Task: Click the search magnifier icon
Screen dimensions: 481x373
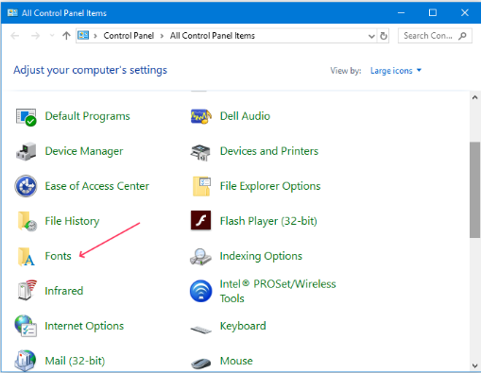Action: click(x=462, y=36)
